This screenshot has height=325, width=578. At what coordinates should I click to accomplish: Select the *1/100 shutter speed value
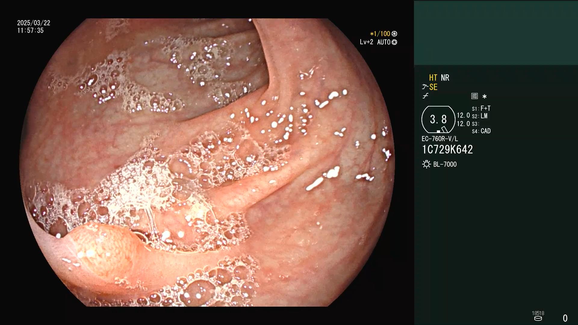[380, 34]
